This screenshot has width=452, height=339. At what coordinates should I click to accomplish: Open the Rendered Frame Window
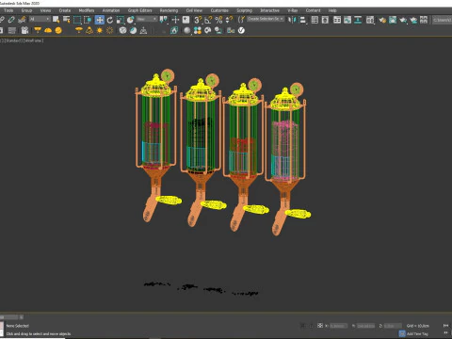point(393,20)
